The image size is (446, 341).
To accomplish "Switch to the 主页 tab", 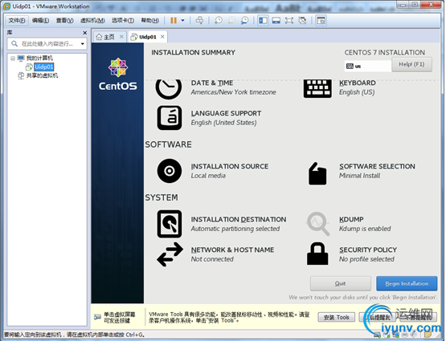I will click(109, 37).
